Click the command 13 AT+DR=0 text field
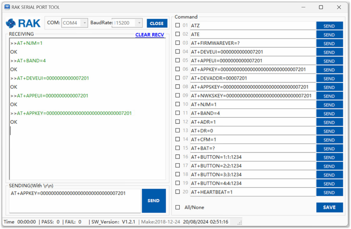Viewport: 351px width, 229px height. pyautogui.click(x=253, y=131)
